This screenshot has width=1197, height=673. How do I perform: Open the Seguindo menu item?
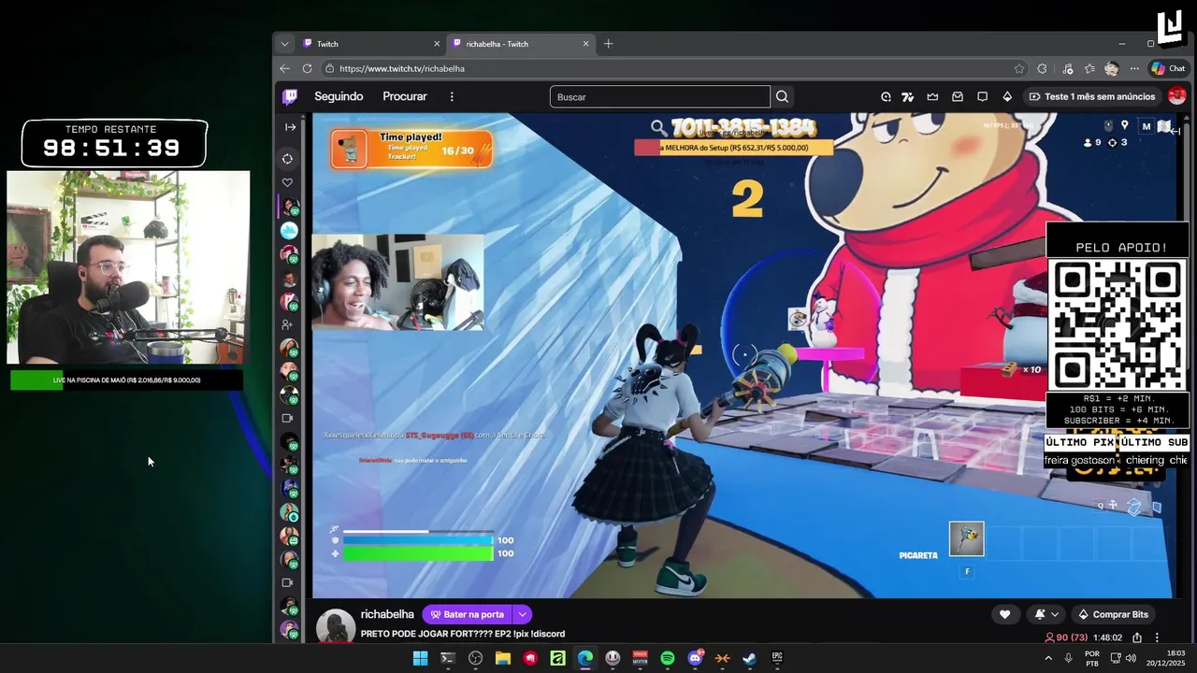pyautogui.click(x=339, y=96)
